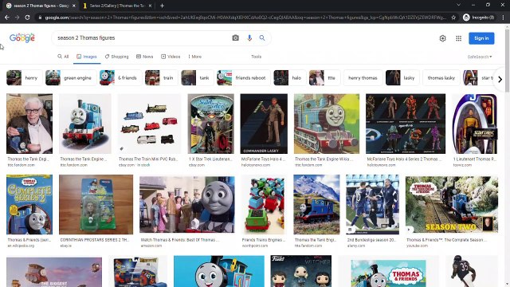Open the Tools filter options

click(256, 57)
